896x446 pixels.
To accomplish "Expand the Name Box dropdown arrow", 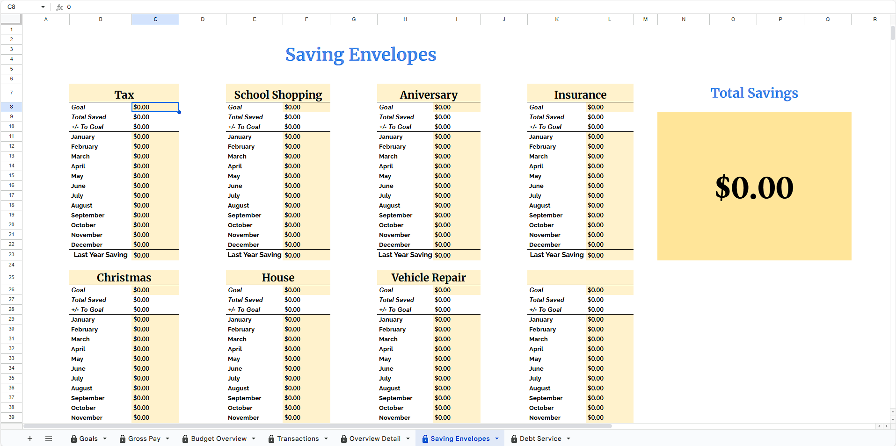I will 43,7.
